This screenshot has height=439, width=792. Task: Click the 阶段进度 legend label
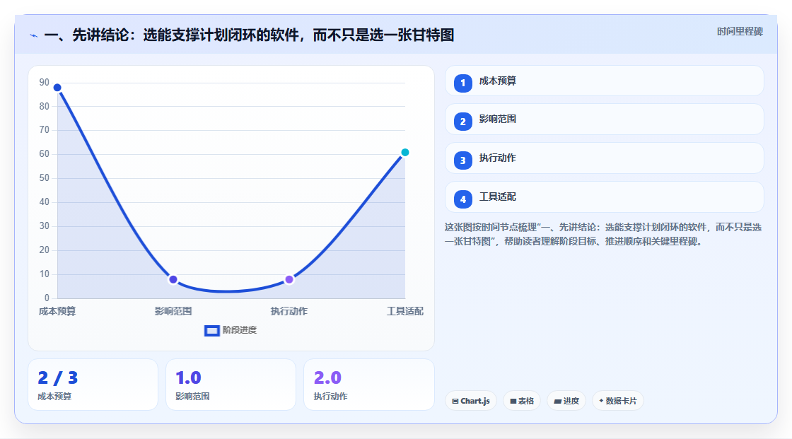(x=240, y=330)
